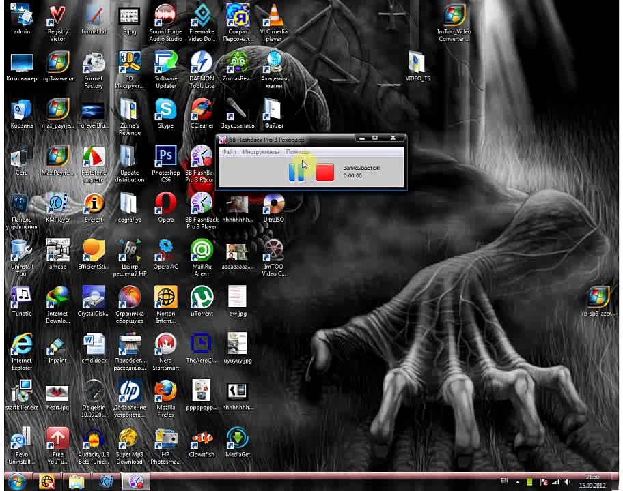Select the VIDEO_TS folder icon
623x491 pixels.
[x=417, y=67]
